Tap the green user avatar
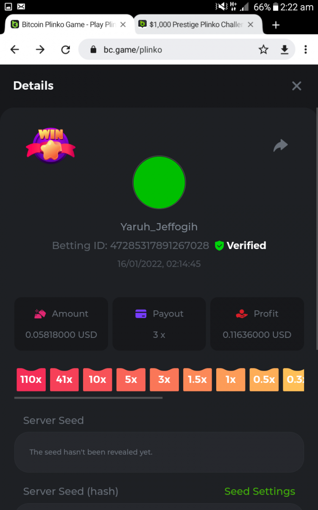The height and width of the screenshot is (510, 318). tap(159, 182)
